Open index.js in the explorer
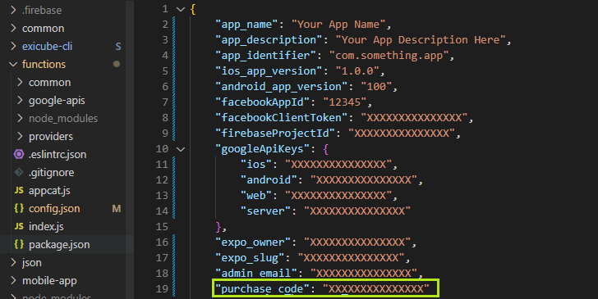The image size is (598, 299). tap(46, 226)
